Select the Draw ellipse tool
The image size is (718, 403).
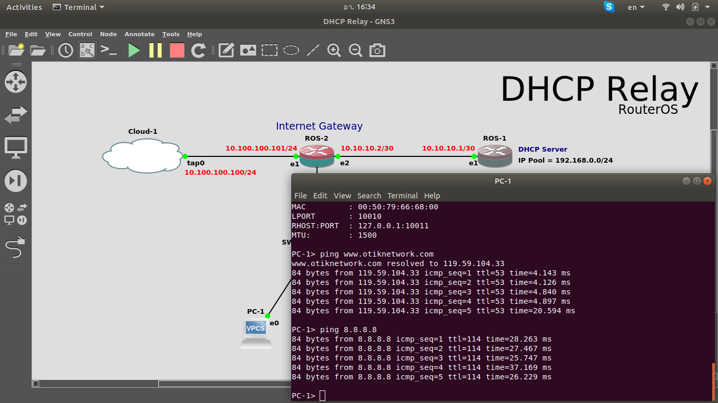coord(291,50)
